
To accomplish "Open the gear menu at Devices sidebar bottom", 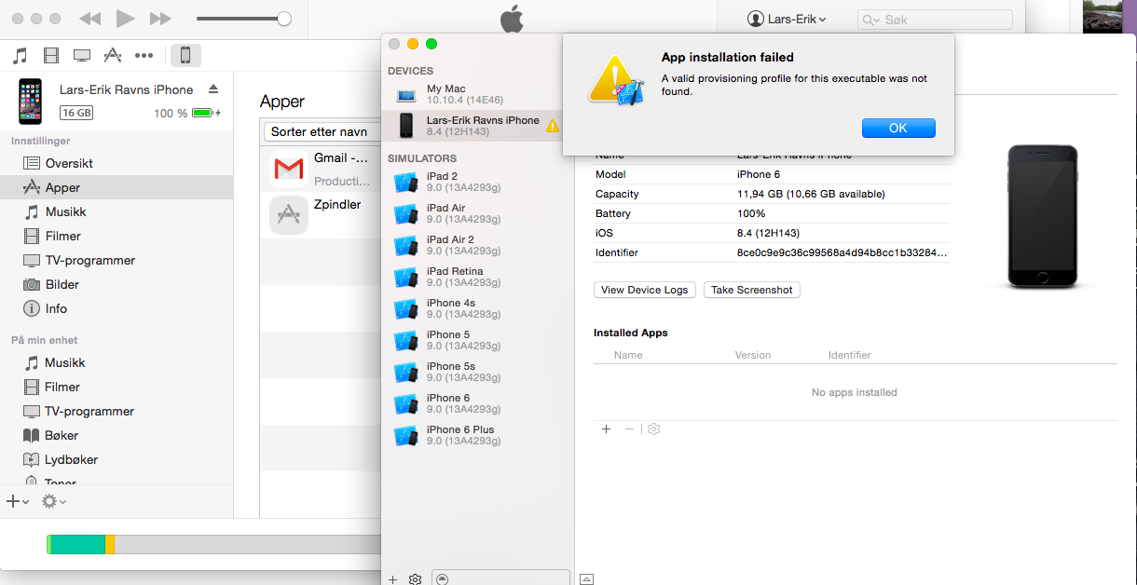I will tap(415, 578).
